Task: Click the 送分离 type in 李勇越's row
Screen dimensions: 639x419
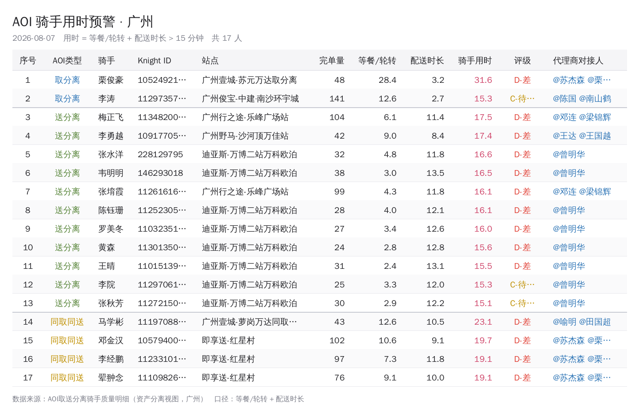Action: pos(67,136)
